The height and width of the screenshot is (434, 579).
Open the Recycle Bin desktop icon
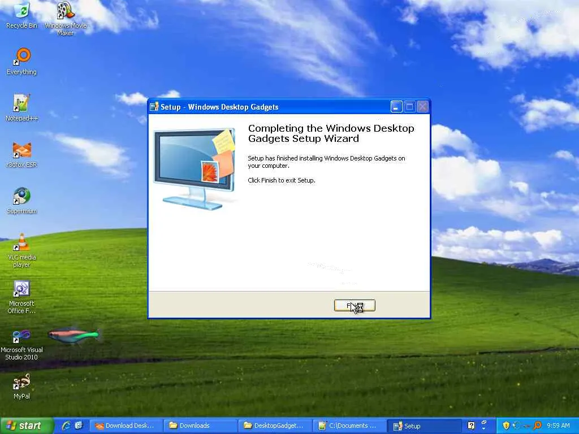click(22, 15)
